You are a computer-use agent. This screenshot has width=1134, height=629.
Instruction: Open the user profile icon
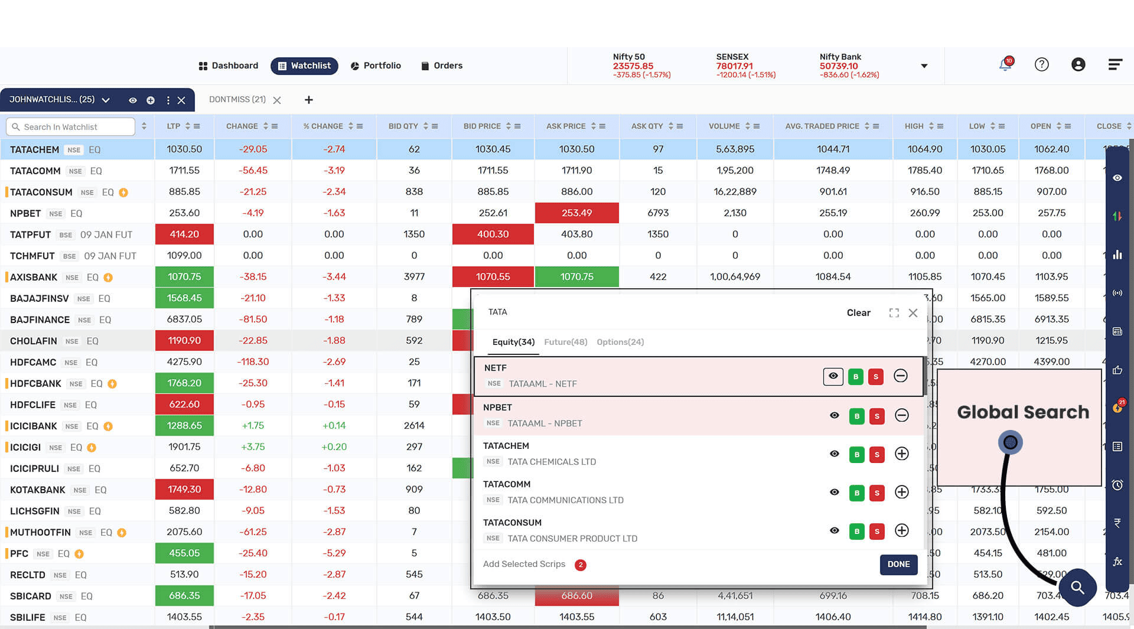[x=1078, y=64]
